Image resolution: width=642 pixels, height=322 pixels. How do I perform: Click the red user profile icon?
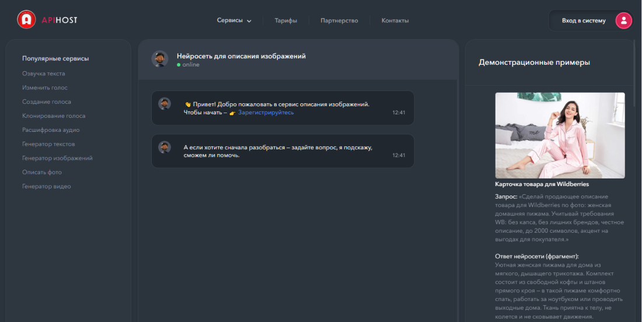coord(623,20)
